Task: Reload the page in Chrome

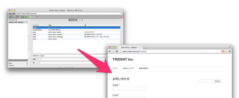Action: pyautogui.click(x=117, y=51)
